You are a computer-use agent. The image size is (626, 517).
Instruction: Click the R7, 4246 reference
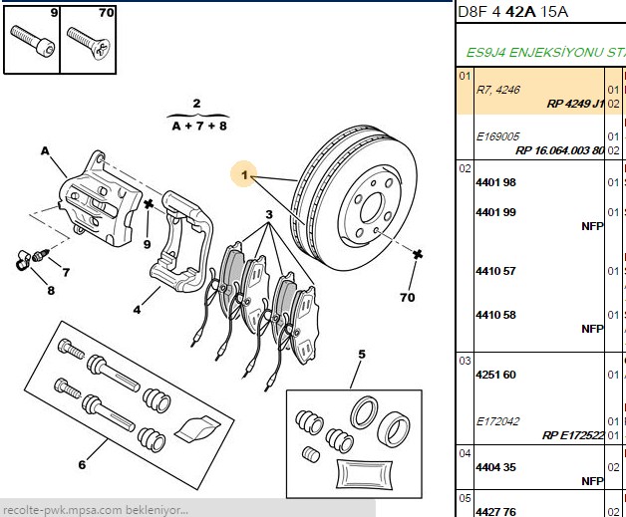[x=497, y=90]
